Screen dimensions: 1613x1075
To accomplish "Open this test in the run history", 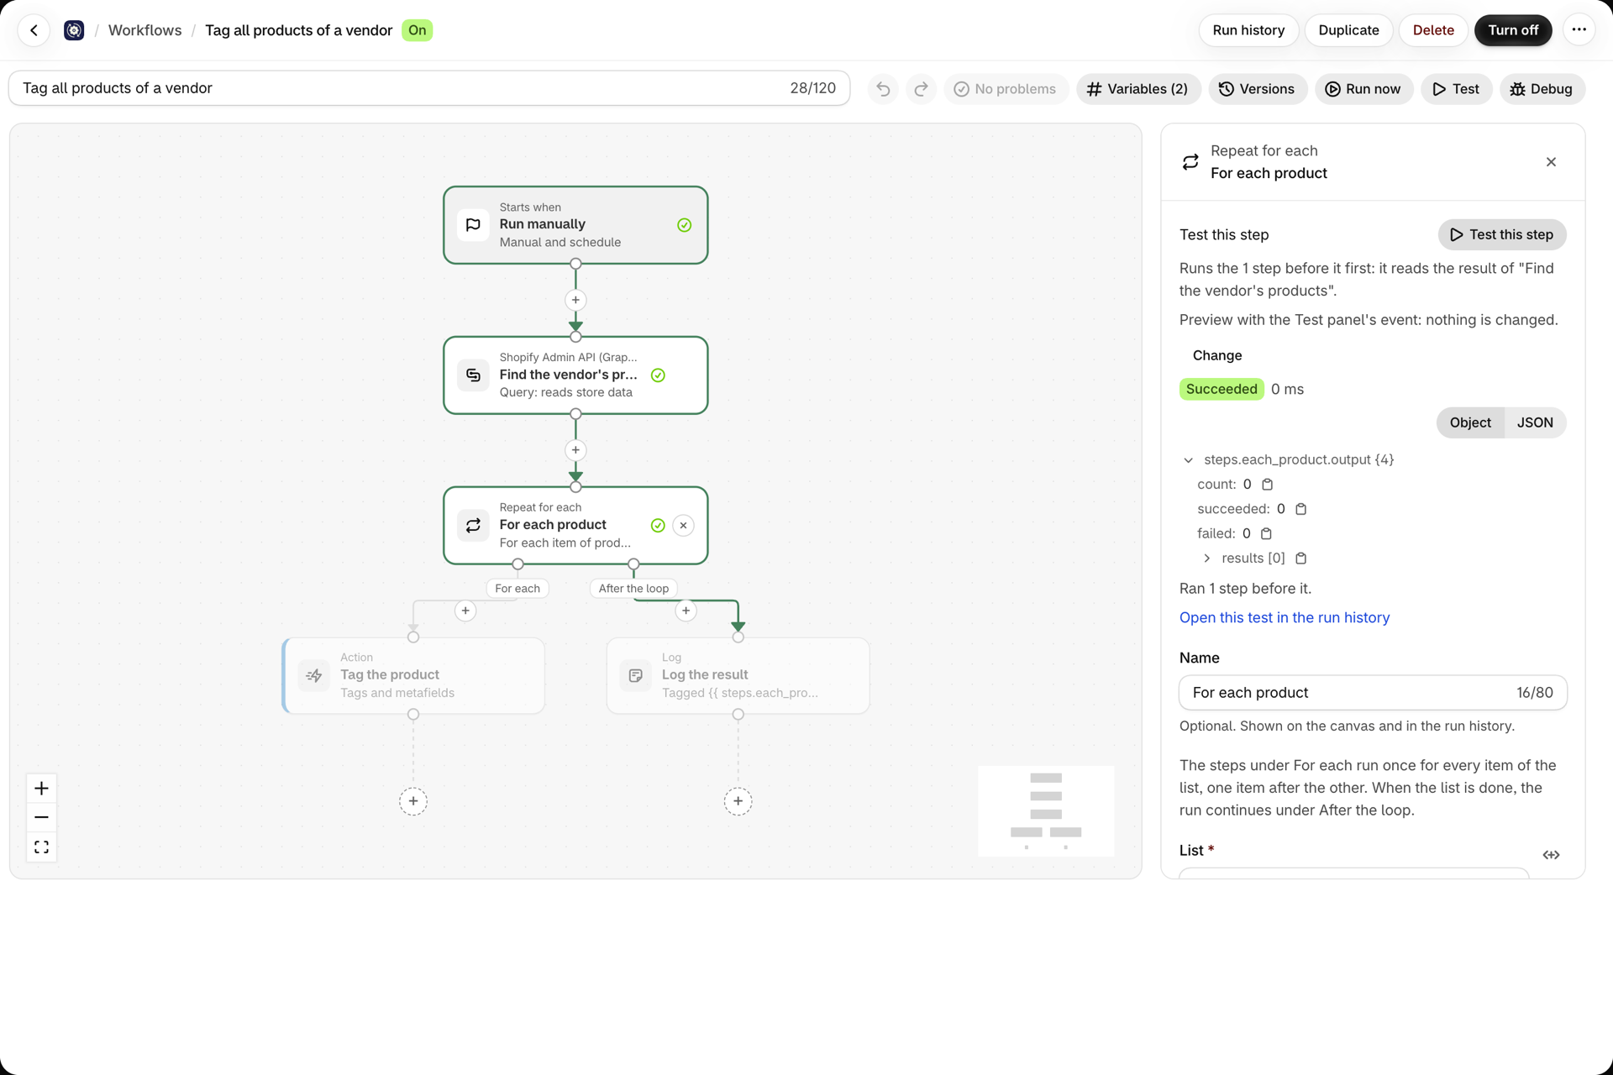I will (x=1284, y=617).
